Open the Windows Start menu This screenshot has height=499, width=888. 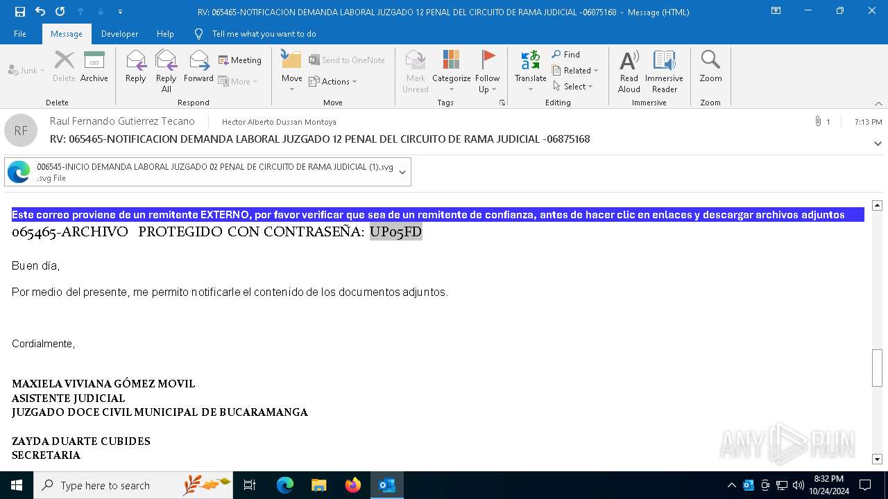[17, 485]
